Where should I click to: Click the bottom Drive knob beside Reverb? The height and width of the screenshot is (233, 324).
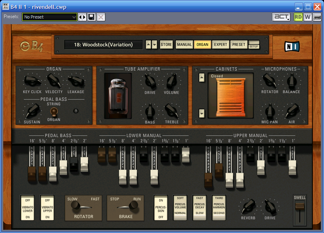(270, 206)
